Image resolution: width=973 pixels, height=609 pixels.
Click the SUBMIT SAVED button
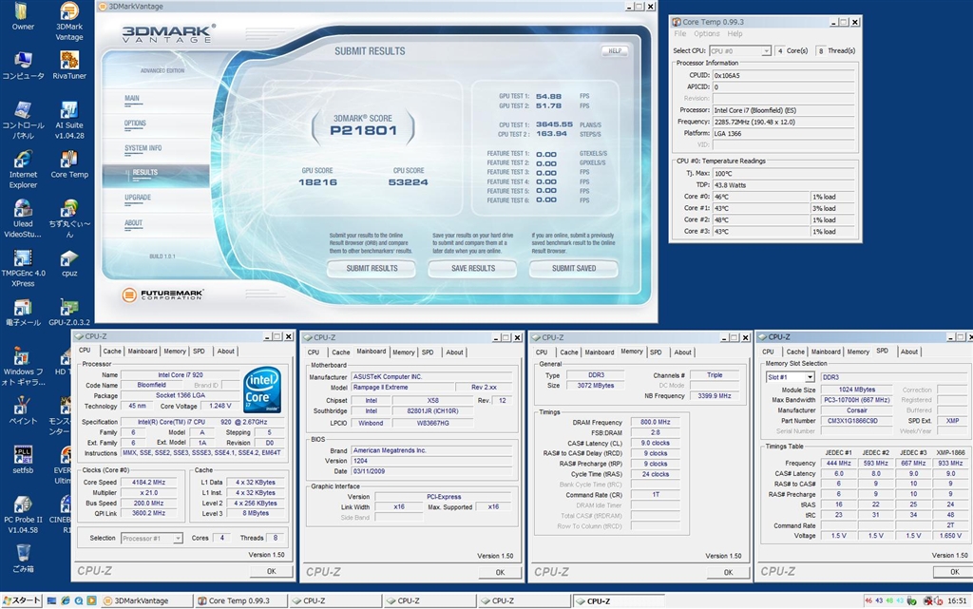(x=573, y=269)
